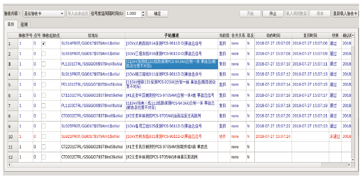This screenshot has width=363, height=181.
Task: Click reset time 2018-07-27 15:07:23 cell
Action: pyautogui.click(x=310, y=126)
